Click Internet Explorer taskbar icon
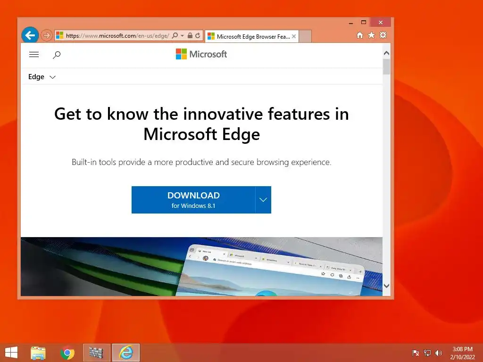Image resolution: width=483 pixels, height=362 pixels. point(126,353)
